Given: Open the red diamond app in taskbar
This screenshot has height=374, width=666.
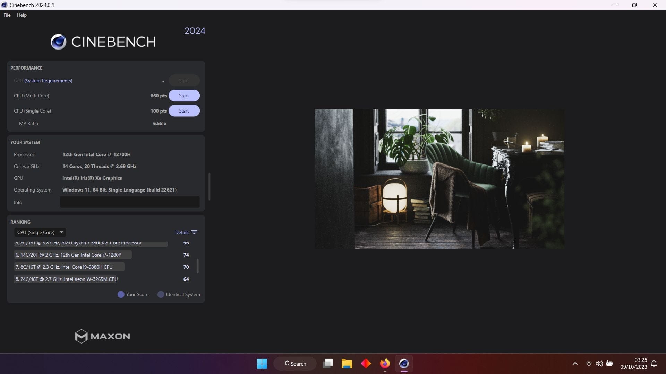Looking at the screenshot, I should 366,364.
